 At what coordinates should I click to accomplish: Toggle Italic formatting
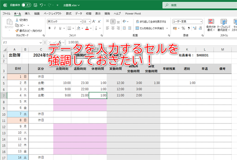pyautogui.click(x=55, y=28)
